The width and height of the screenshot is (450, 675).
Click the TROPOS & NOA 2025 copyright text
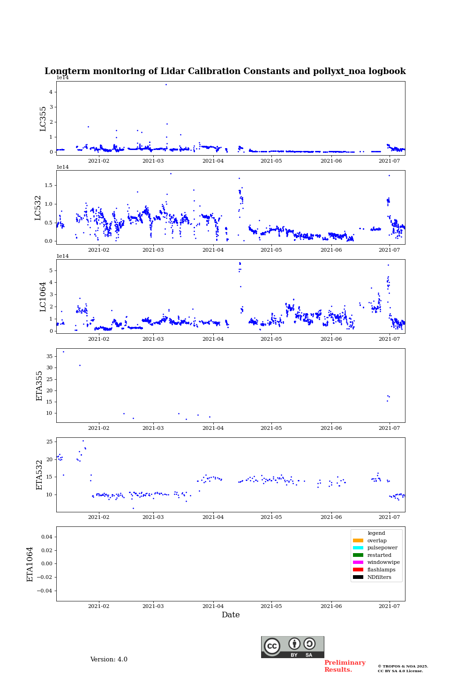point(403,666)
